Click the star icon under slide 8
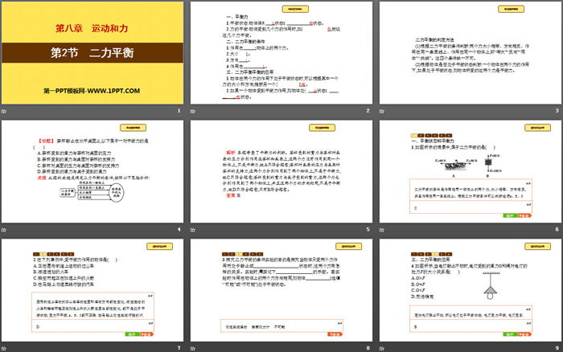The width and height of the screenshot is (563, 352). tap(193, 349)
